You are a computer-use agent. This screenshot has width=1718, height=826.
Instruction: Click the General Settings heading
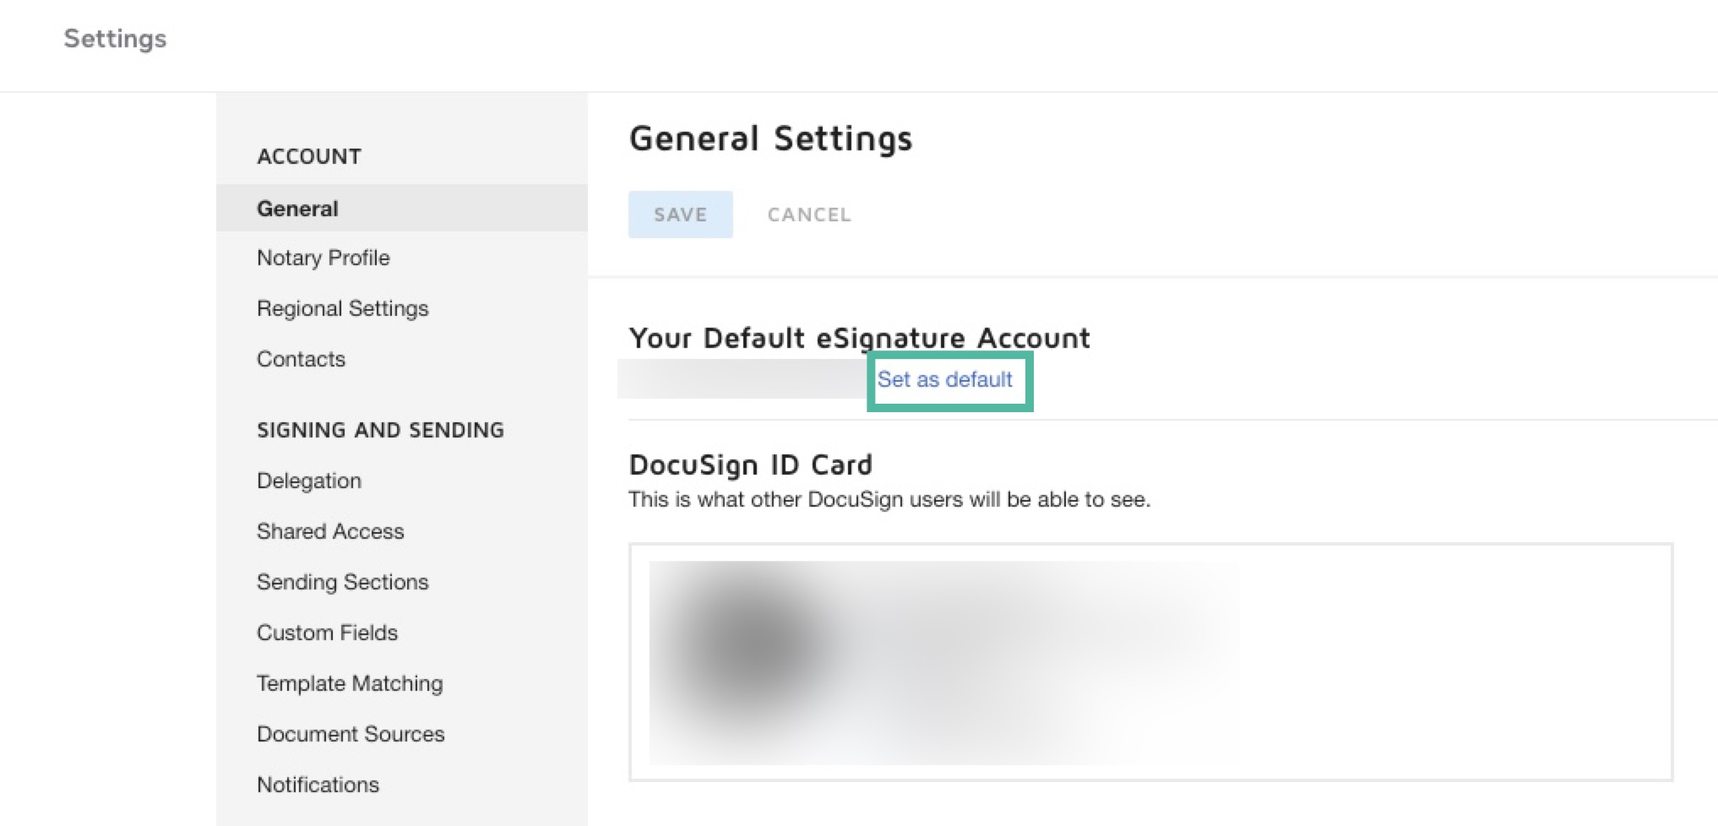(x=770, y=138)
